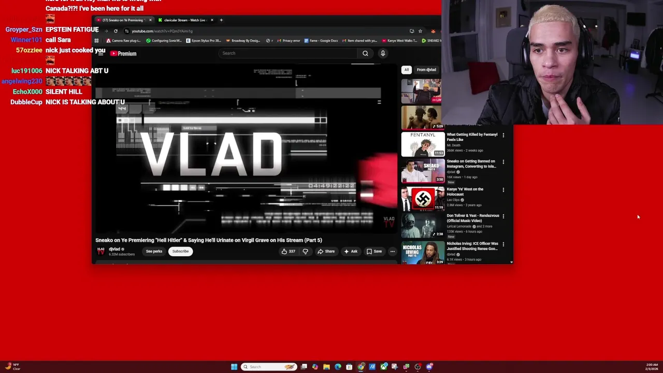Open Xbox app from taskbar

[384, 367]
